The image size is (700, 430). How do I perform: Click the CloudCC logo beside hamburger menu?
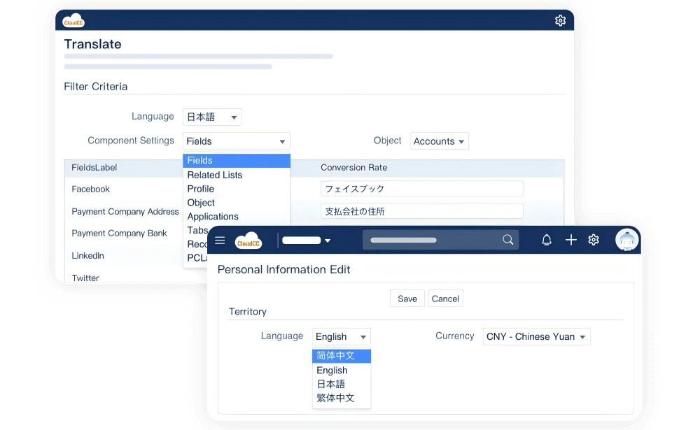pos(248,241)
